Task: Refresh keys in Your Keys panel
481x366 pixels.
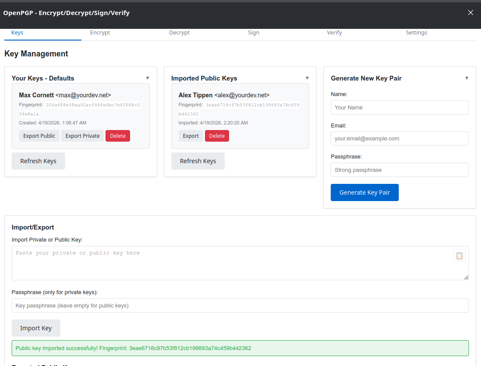Action: click(38, 161)
